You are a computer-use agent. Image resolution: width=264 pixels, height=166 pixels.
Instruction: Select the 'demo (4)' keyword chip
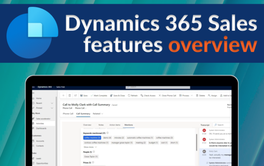[107, 138]
